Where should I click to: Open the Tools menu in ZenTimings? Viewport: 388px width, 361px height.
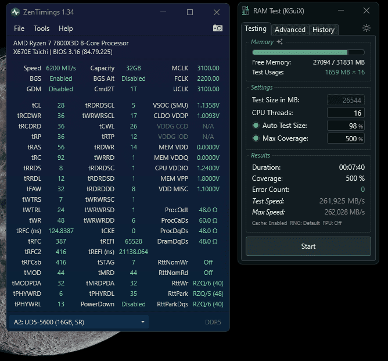[42, 28]
